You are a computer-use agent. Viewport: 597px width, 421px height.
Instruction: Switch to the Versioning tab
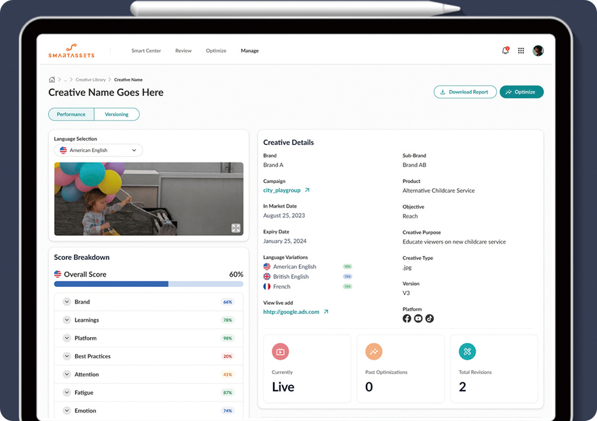pyautogui.click(x=117, y=114)
